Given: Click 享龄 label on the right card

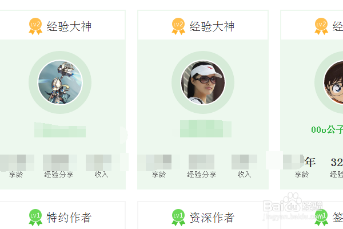Looking at the screenshot, I should pos(302,175).
